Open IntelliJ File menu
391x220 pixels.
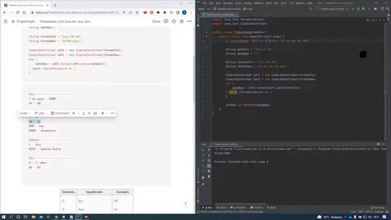[205, 3]
